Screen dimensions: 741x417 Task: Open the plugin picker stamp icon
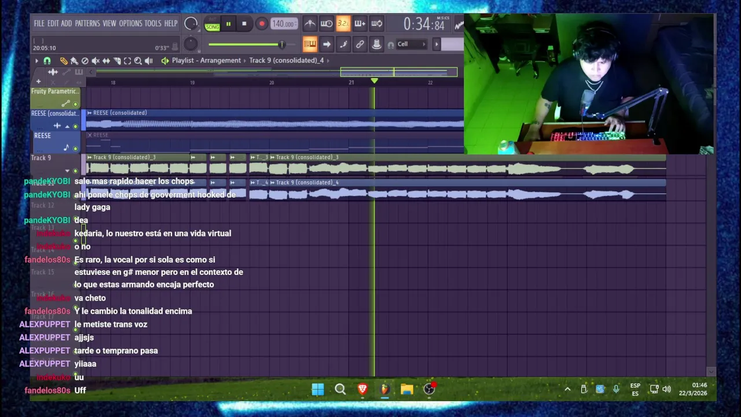377,44
